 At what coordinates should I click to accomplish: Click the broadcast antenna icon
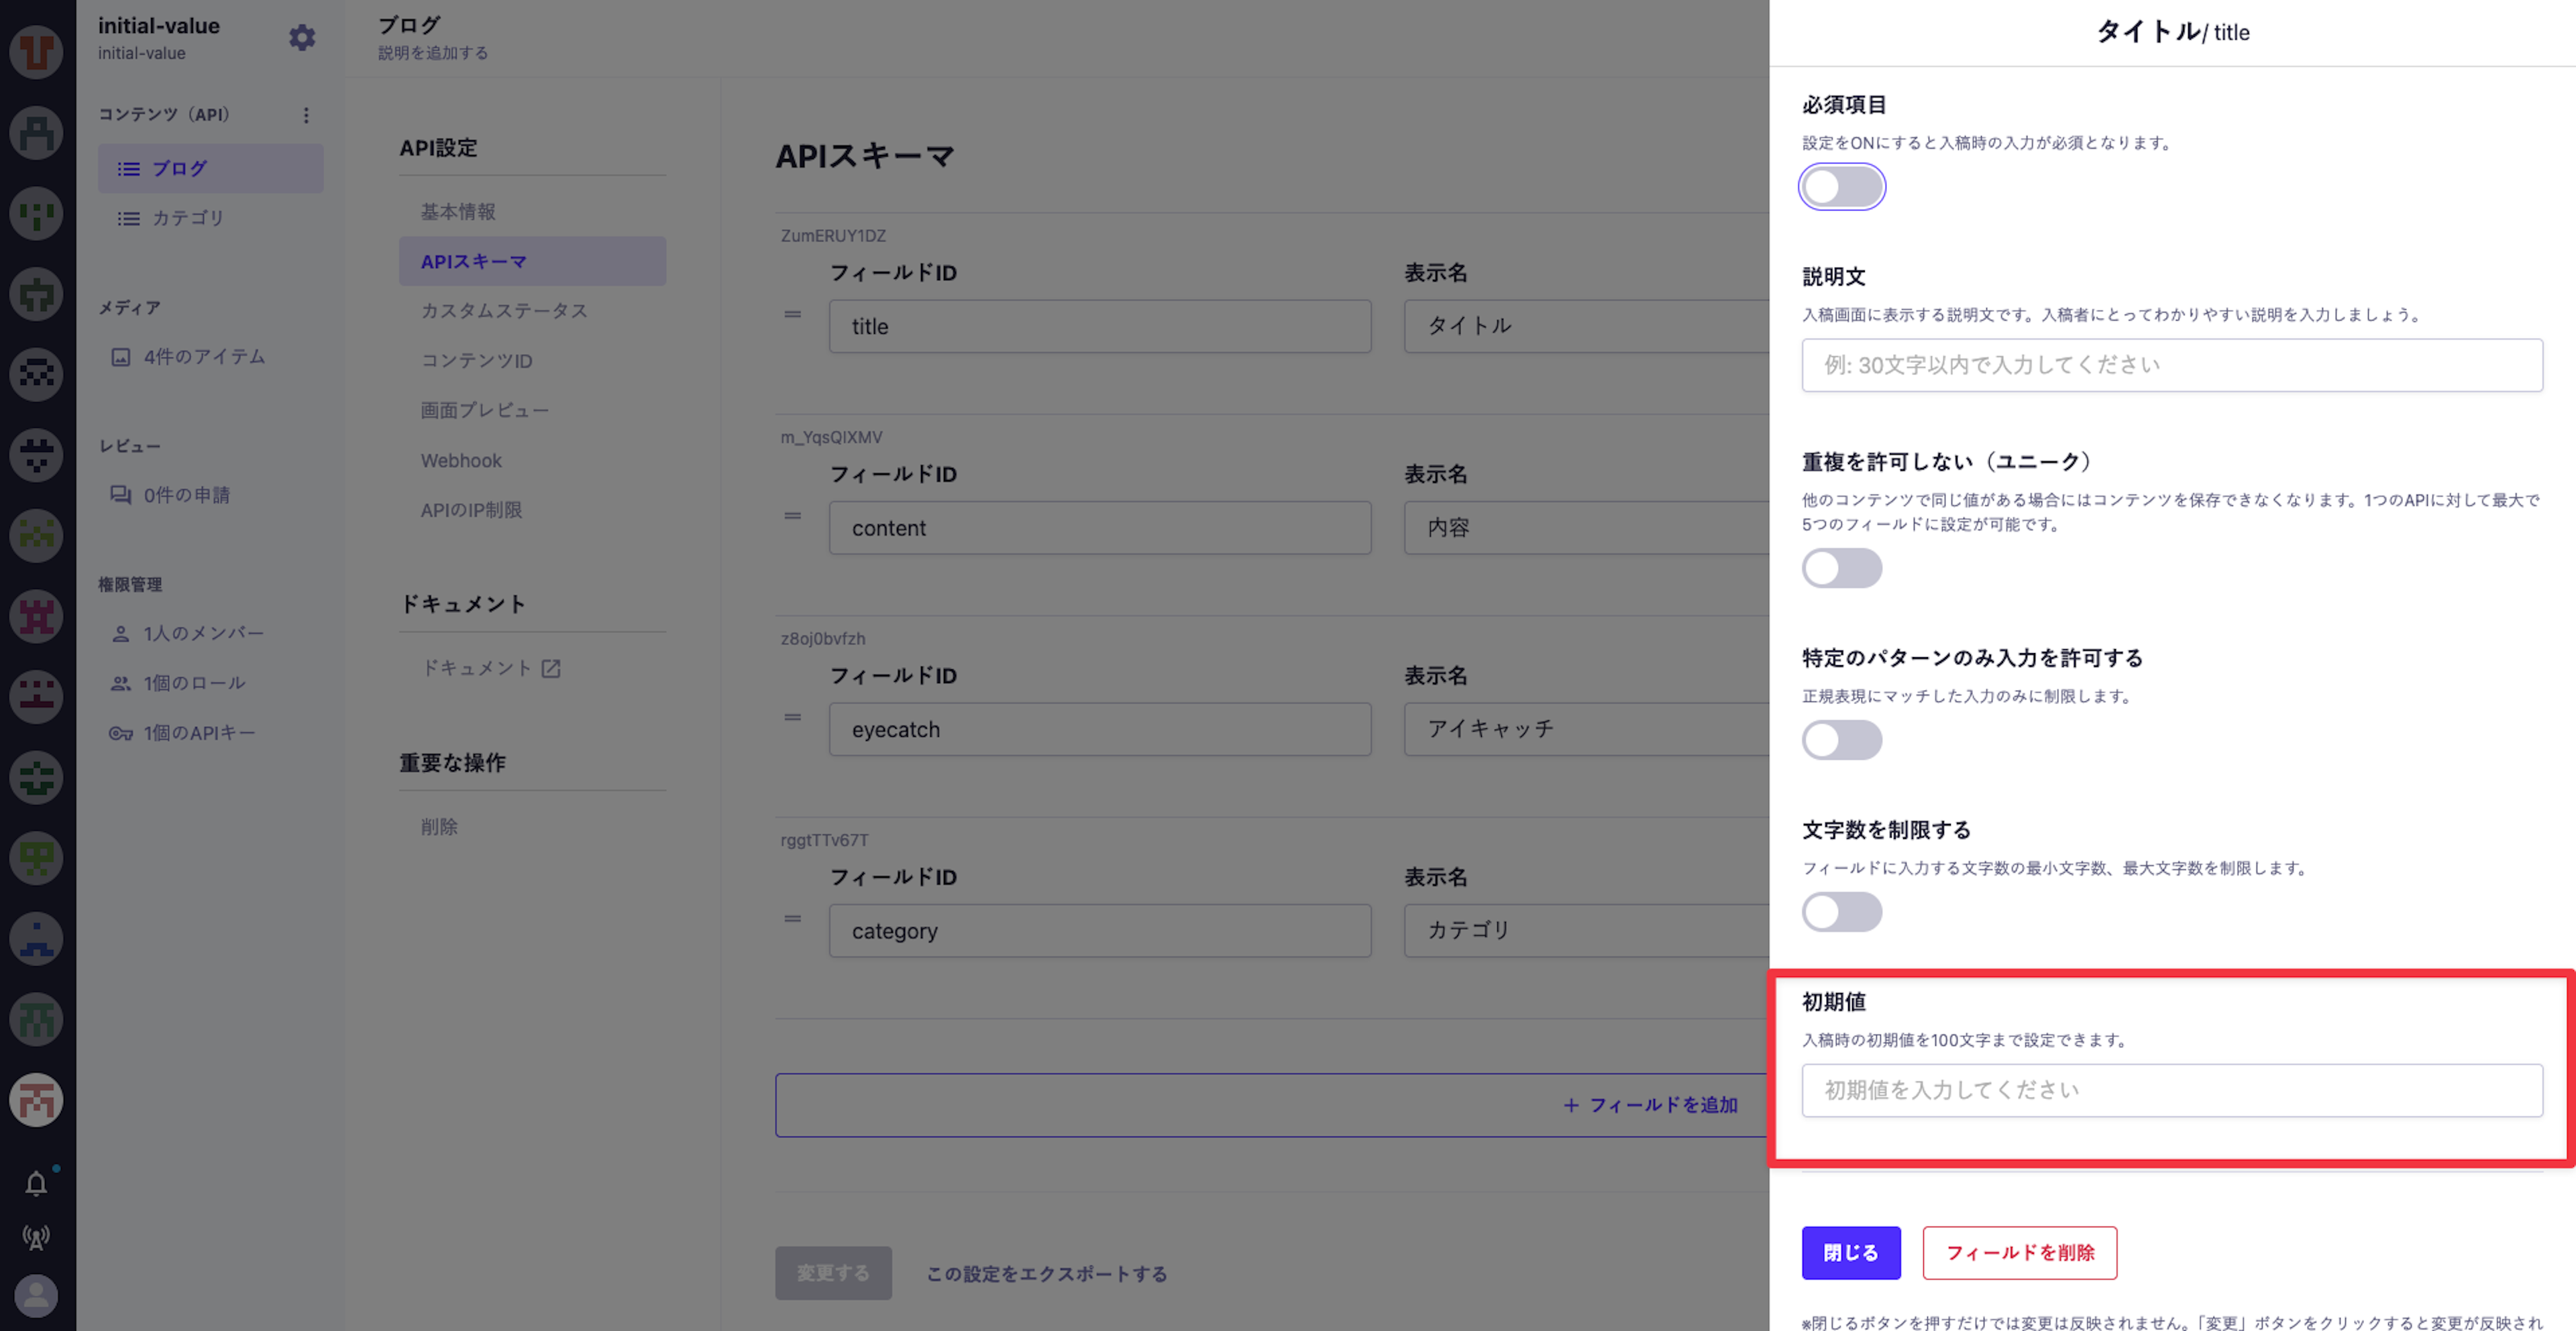[36, 1238]
